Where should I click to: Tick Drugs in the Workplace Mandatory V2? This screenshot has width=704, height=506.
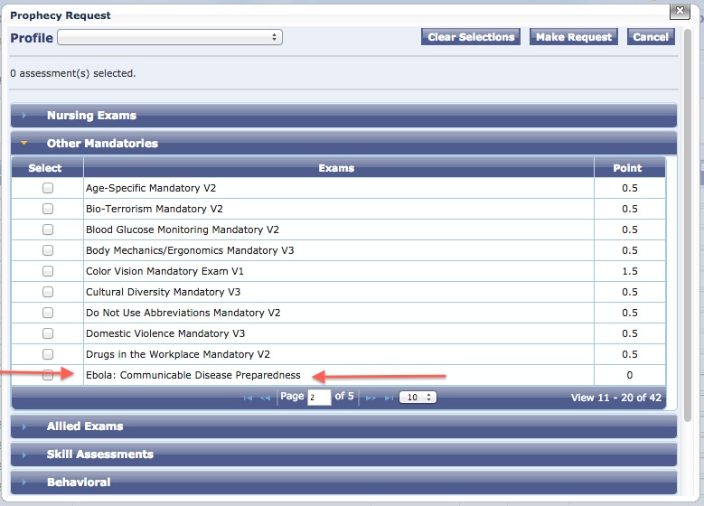pyautogui.click(x=48, y=354)
